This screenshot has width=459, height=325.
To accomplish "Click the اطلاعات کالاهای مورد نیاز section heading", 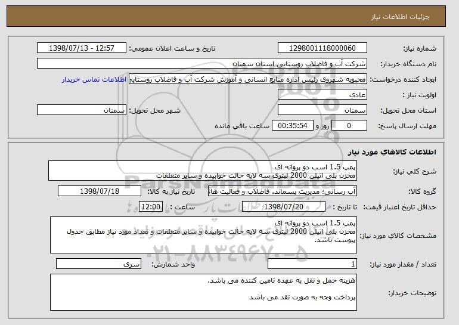I will (x=392, y=151).
